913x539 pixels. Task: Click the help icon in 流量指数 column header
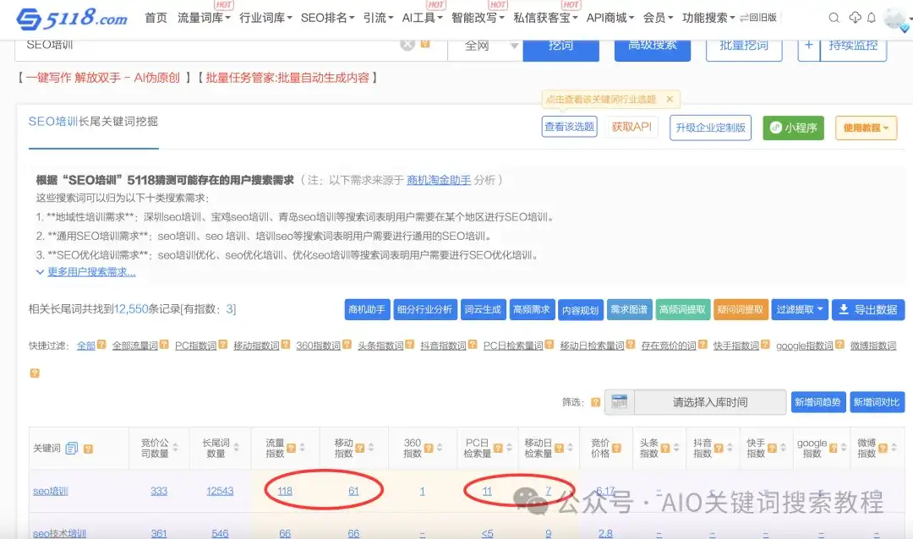(x=291, y=449)
